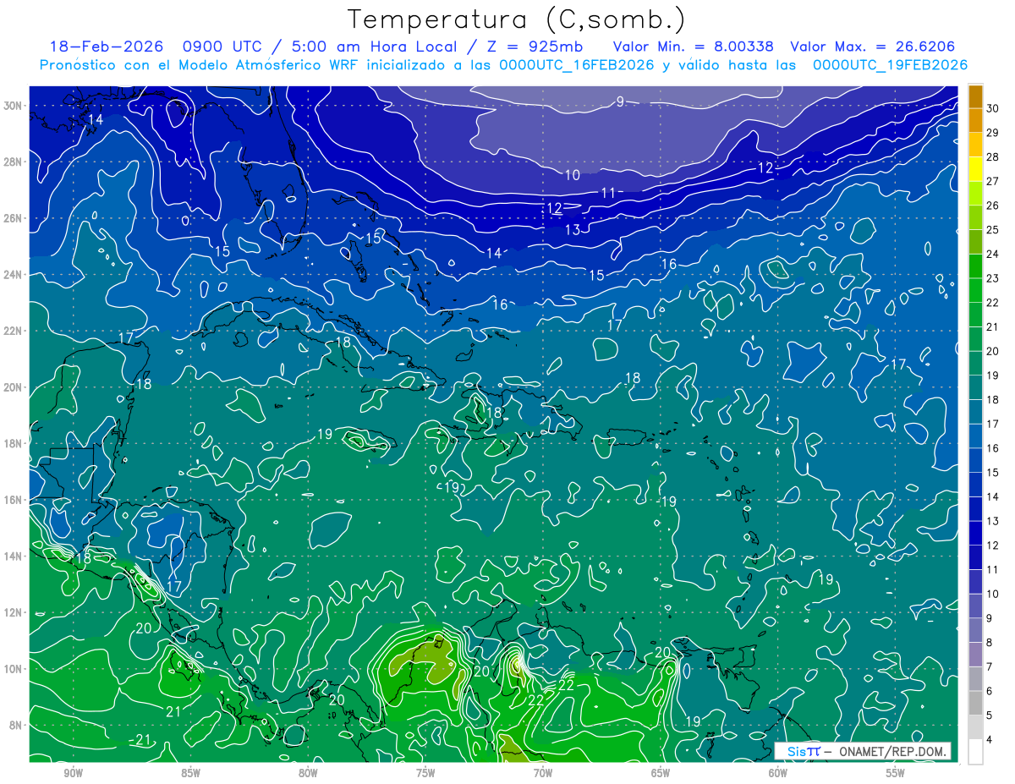
Task: Click the yellow legend swatch between 27 and 28
Action: coord(975,169)
